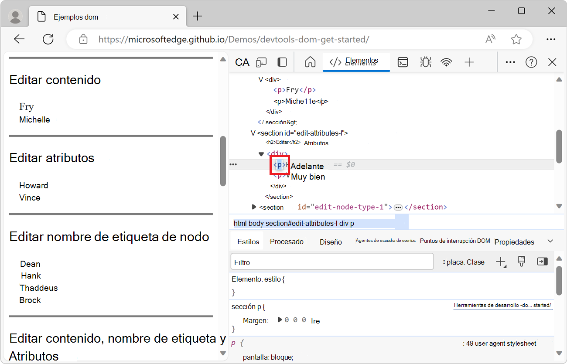Expand the Margen shorthand triangle

[280, 320]
